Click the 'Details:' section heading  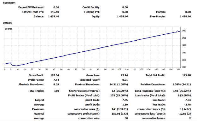pos(8,23)
